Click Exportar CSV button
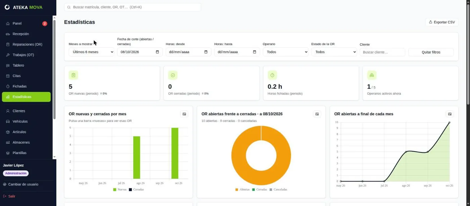470x206 pixels. pos(442,22)
